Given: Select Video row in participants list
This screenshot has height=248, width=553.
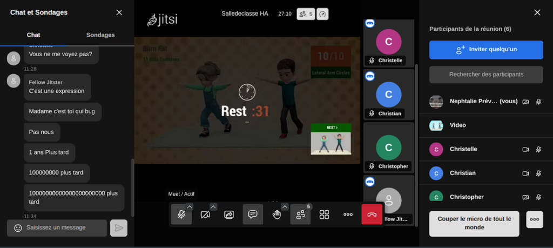Looking at the screenshot, I should click(486, 125).
